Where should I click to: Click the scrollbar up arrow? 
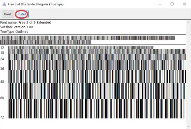[188, 22]
